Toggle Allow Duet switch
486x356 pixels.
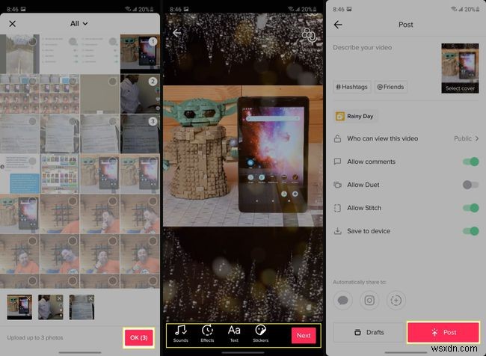470,185
